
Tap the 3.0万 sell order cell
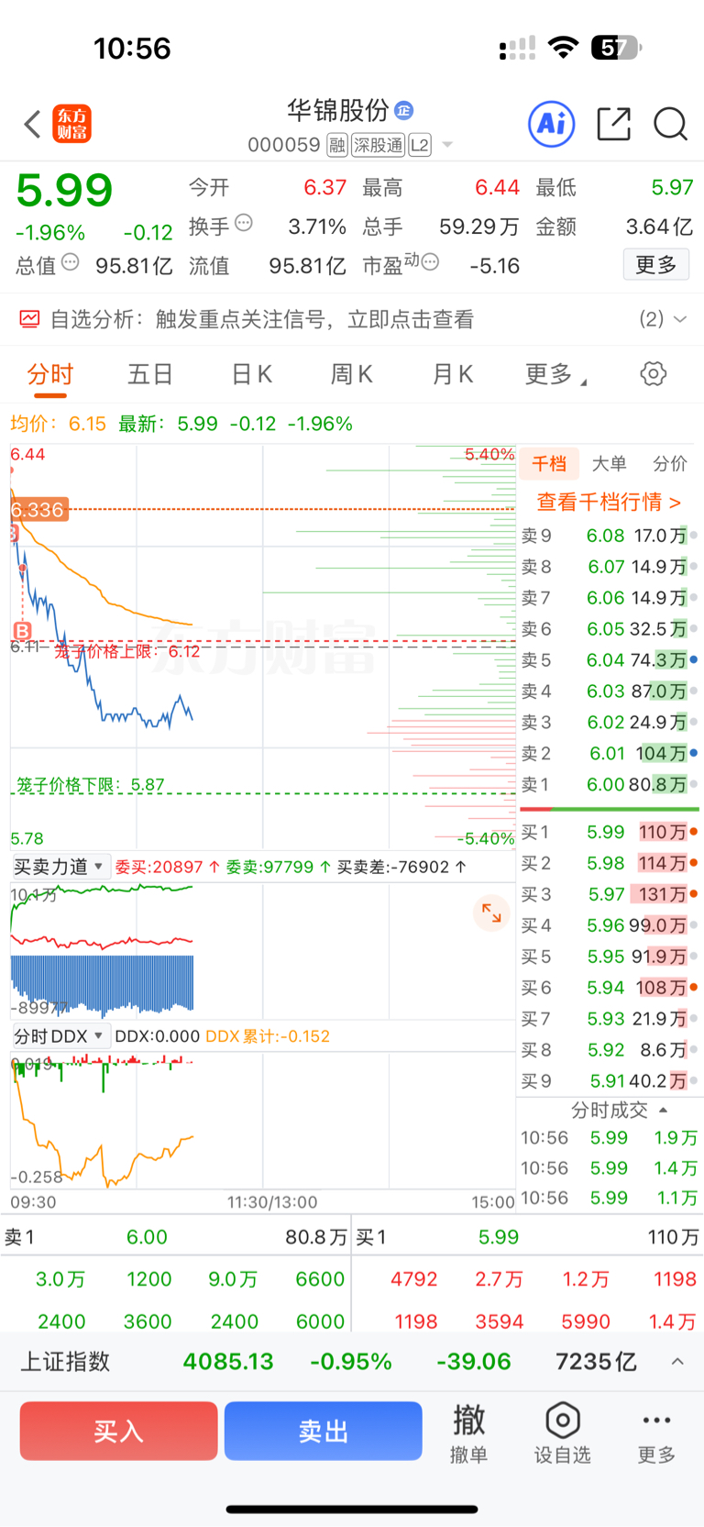[x=60, y=1279]
